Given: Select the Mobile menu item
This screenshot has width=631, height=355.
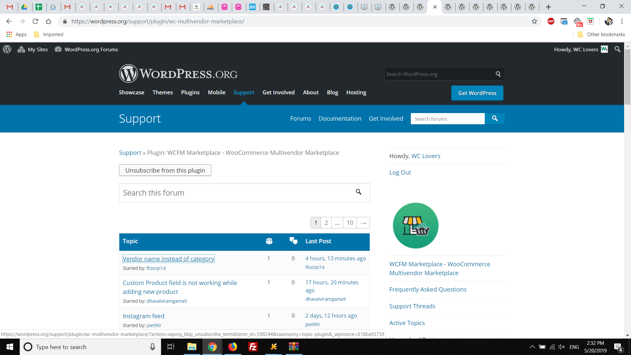Looking at the screenshot, I should pos(217,92).
